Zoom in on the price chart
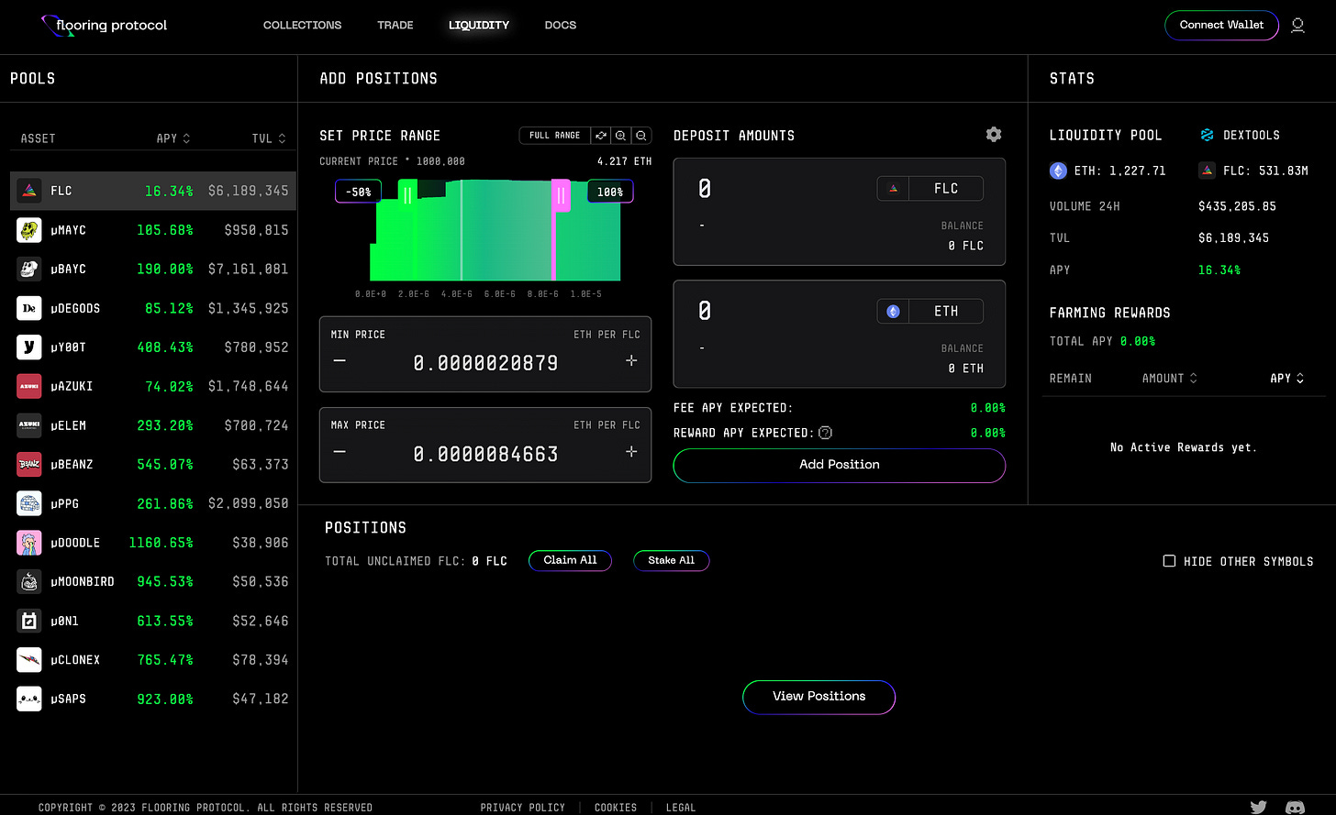Screen dimensions: 1336x815 click(621, 135)
